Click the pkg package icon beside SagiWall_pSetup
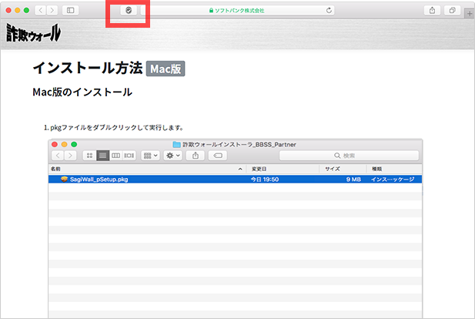Viewport: 475px width, 319px height. (64, 180)
